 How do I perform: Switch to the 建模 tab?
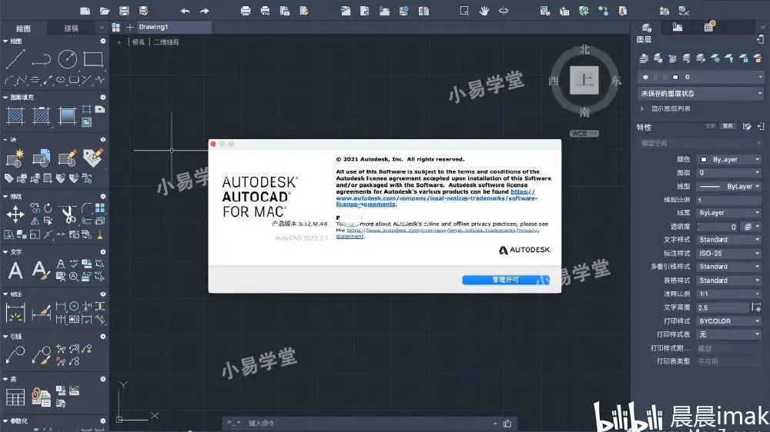coord(71,28)
